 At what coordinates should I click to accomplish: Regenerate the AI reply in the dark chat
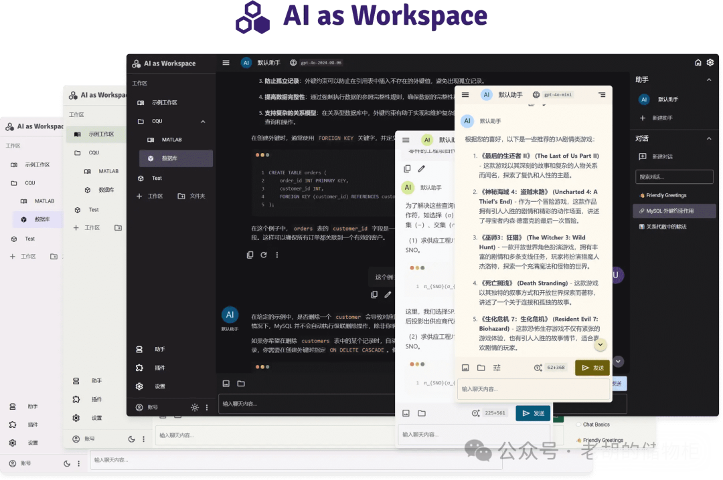pos(264,255)
